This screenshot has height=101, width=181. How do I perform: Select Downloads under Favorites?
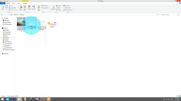click(8, 22)
